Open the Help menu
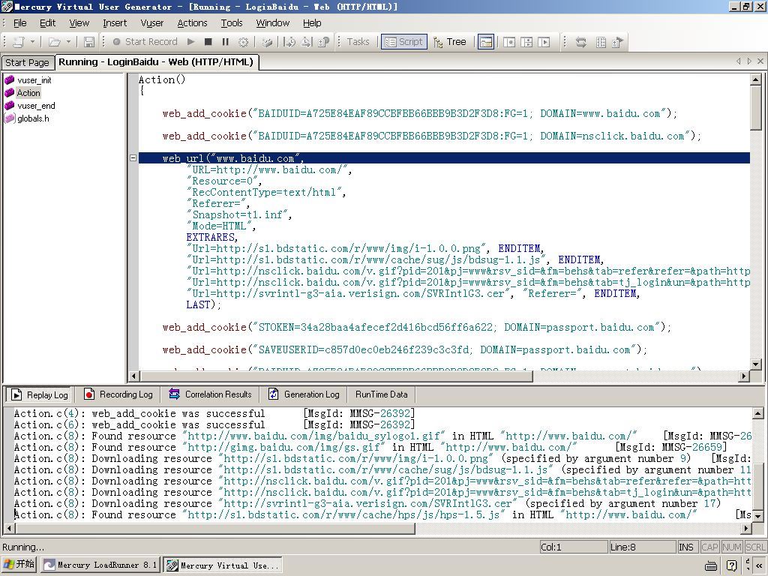This screenshot has width=768, height=576. (x=312, y=23)
